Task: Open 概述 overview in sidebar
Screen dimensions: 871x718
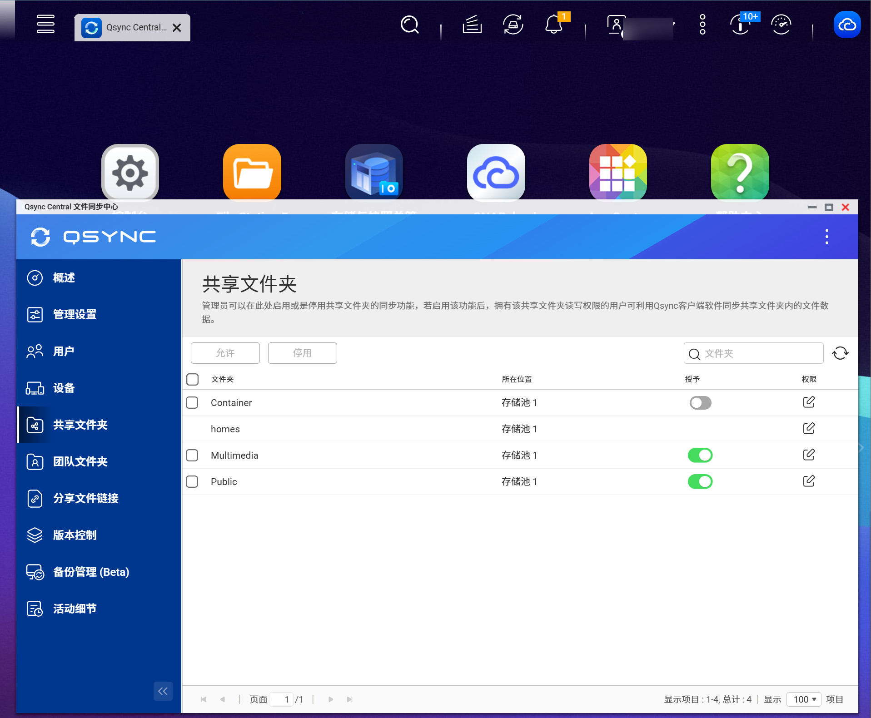Action: pos(99,277)
